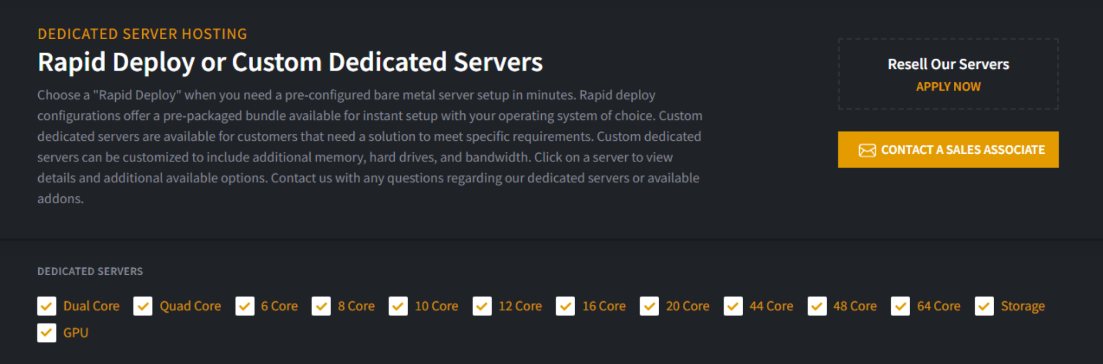Toggle the Quad Core filter checkbox
This screenshot has height=364, width=1103.
point(143,306)
